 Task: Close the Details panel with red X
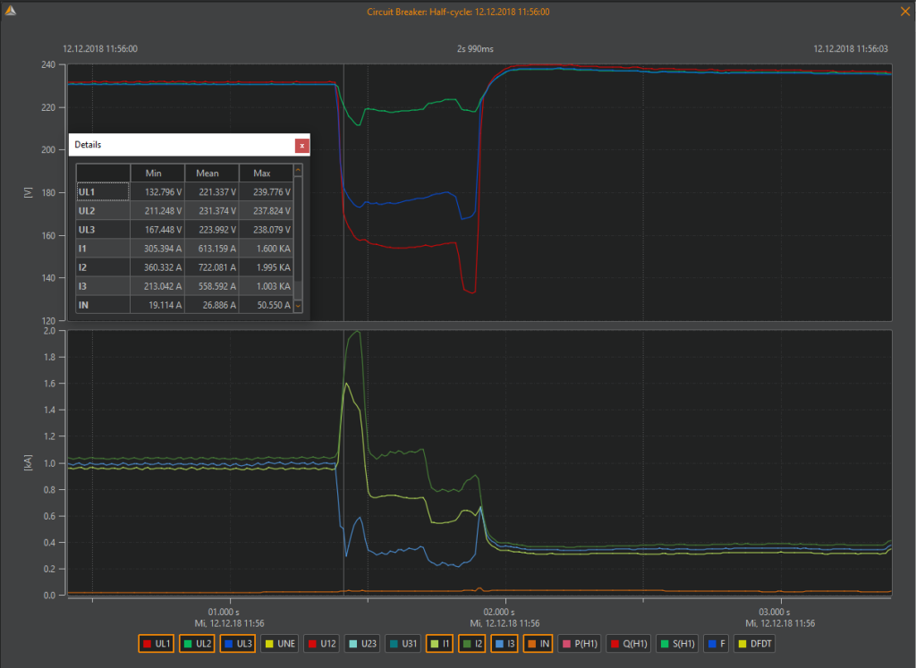(x=302, y=146)
